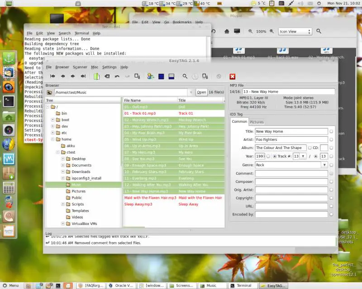Open the Search menu in Terminal window
Viewport: 362px width, 289px height.
pos(64,33)
